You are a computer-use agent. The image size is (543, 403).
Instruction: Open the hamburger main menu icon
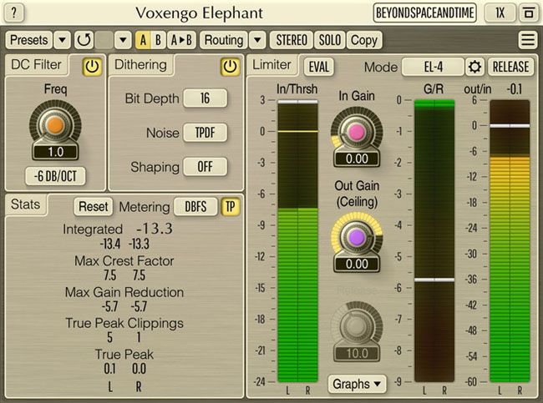point(528,40)
